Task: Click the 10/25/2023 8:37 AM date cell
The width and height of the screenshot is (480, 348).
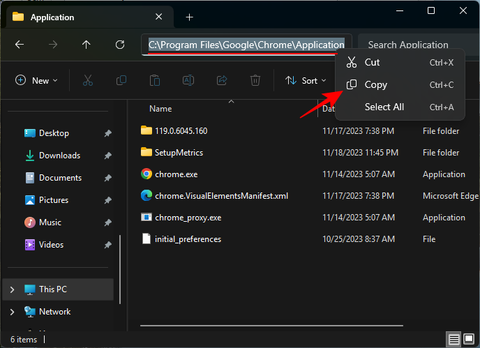Action: pos(359,239)
